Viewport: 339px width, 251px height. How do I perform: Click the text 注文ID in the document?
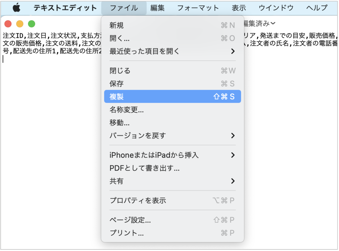(13, 36)
